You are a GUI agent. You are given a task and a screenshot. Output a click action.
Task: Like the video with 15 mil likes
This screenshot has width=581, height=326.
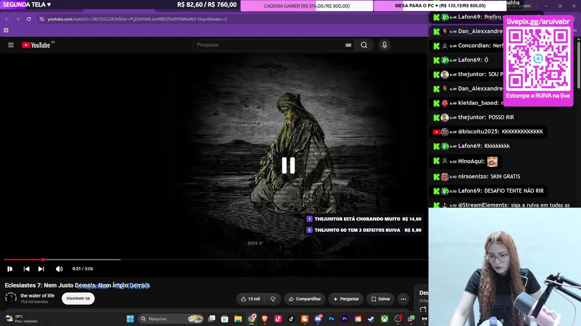tap(250, 299)
